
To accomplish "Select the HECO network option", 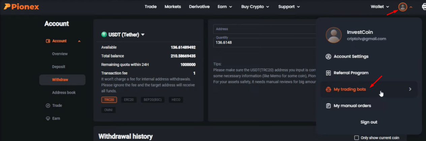I will click(176, 100).
